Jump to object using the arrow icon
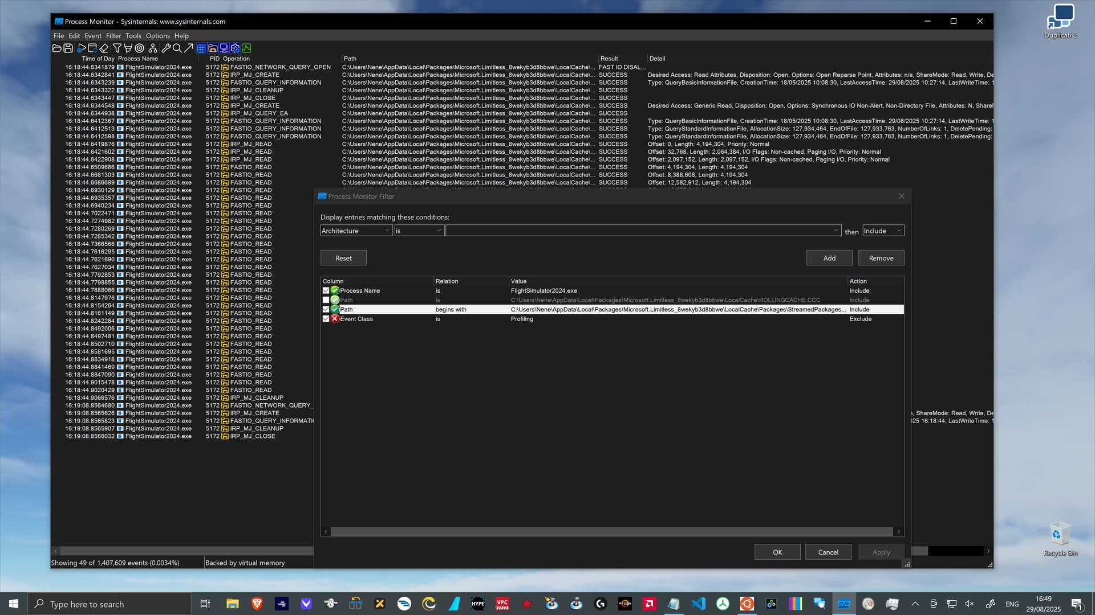1095x615 pixels. click(189, 48)
